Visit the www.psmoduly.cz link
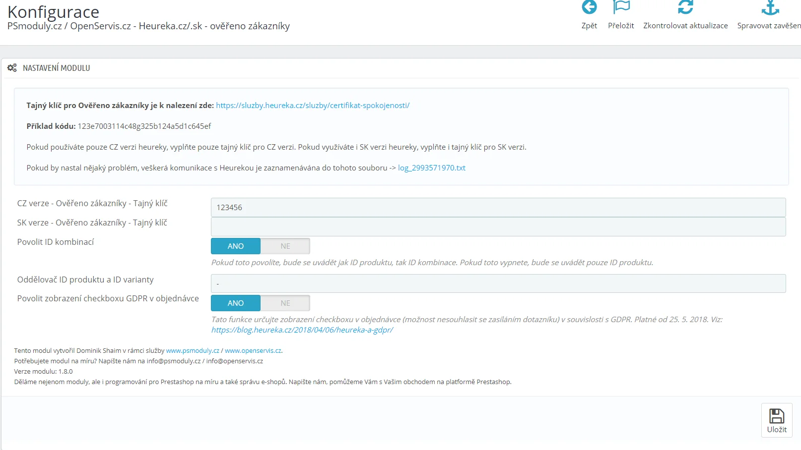 [193, 351]
